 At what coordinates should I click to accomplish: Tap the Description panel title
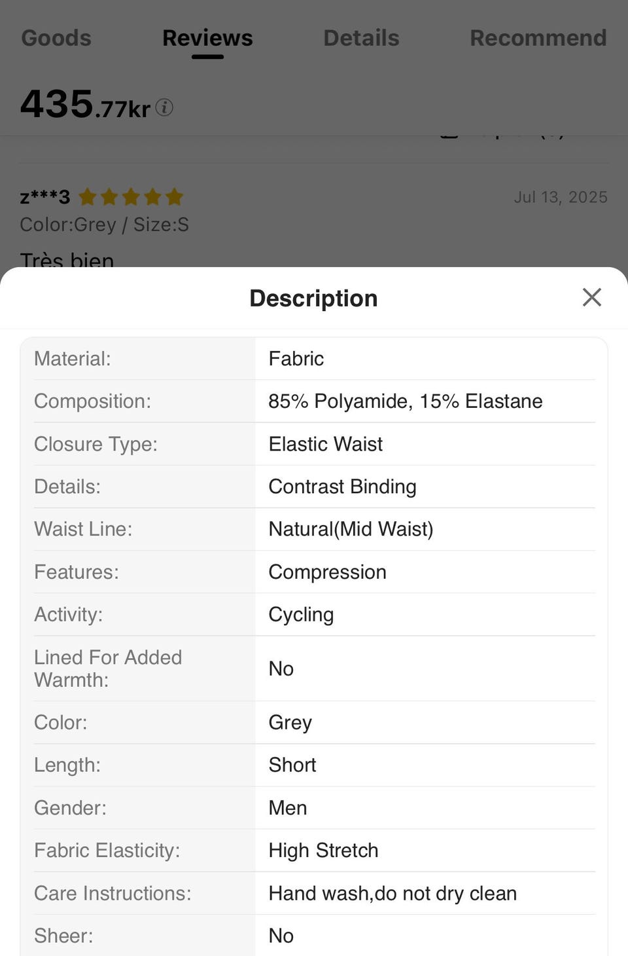[x=313, y=299]
